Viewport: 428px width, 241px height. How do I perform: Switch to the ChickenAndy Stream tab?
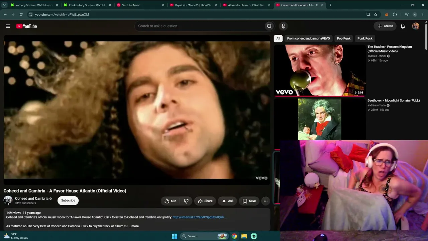coord(87,5)
